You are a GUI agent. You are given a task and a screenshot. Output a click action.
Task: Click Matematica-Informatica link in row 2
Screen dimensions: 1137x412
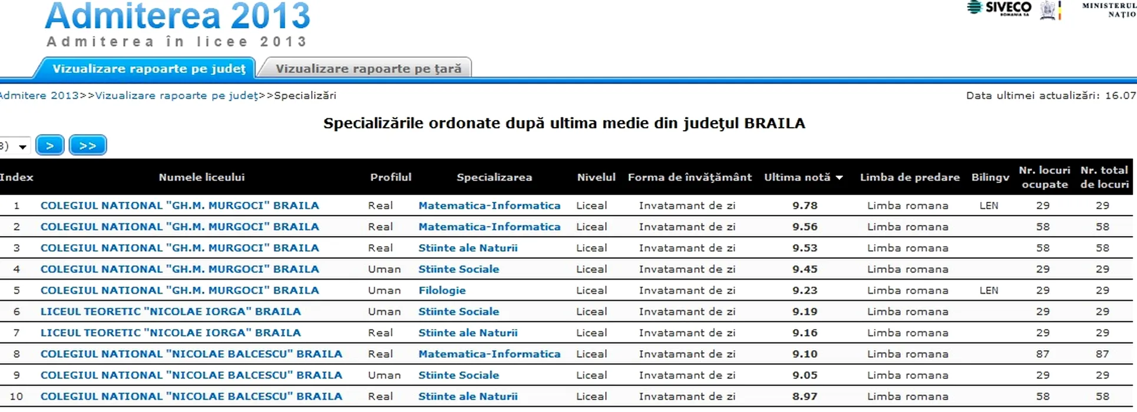click(489, 227)
